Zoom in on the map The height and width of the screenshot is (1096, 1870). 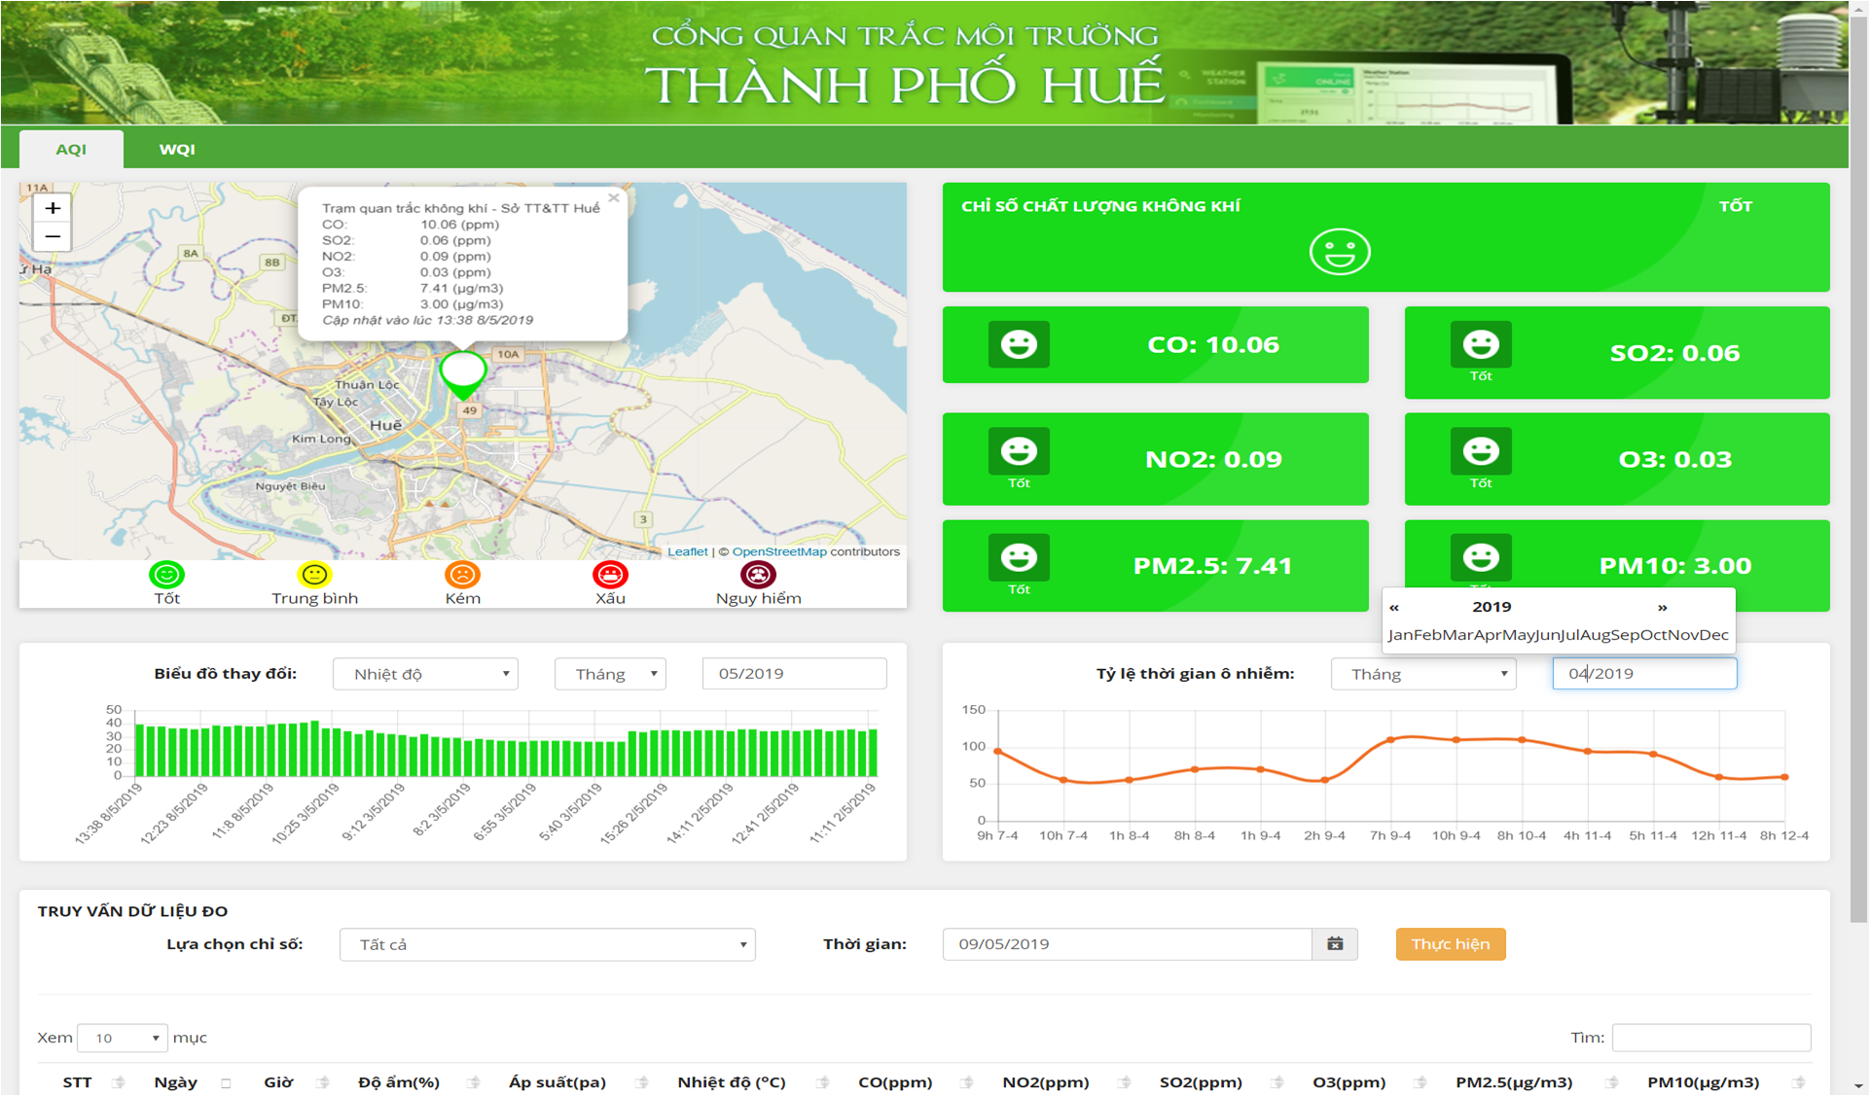pos(53,208)
